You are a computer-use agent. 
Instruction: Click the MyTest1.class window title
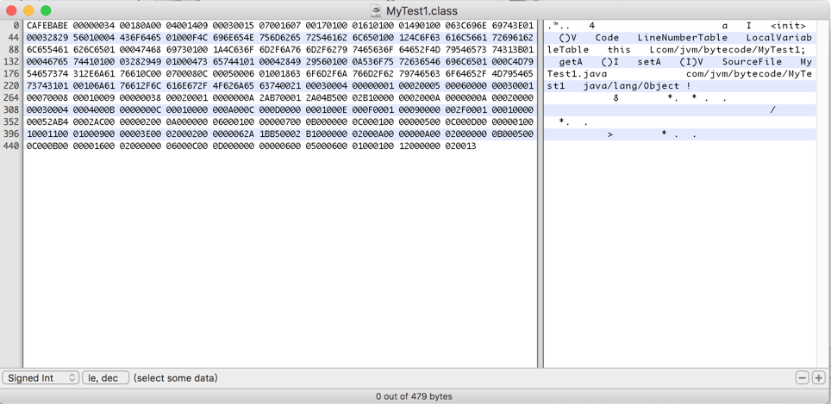point(422,10)
